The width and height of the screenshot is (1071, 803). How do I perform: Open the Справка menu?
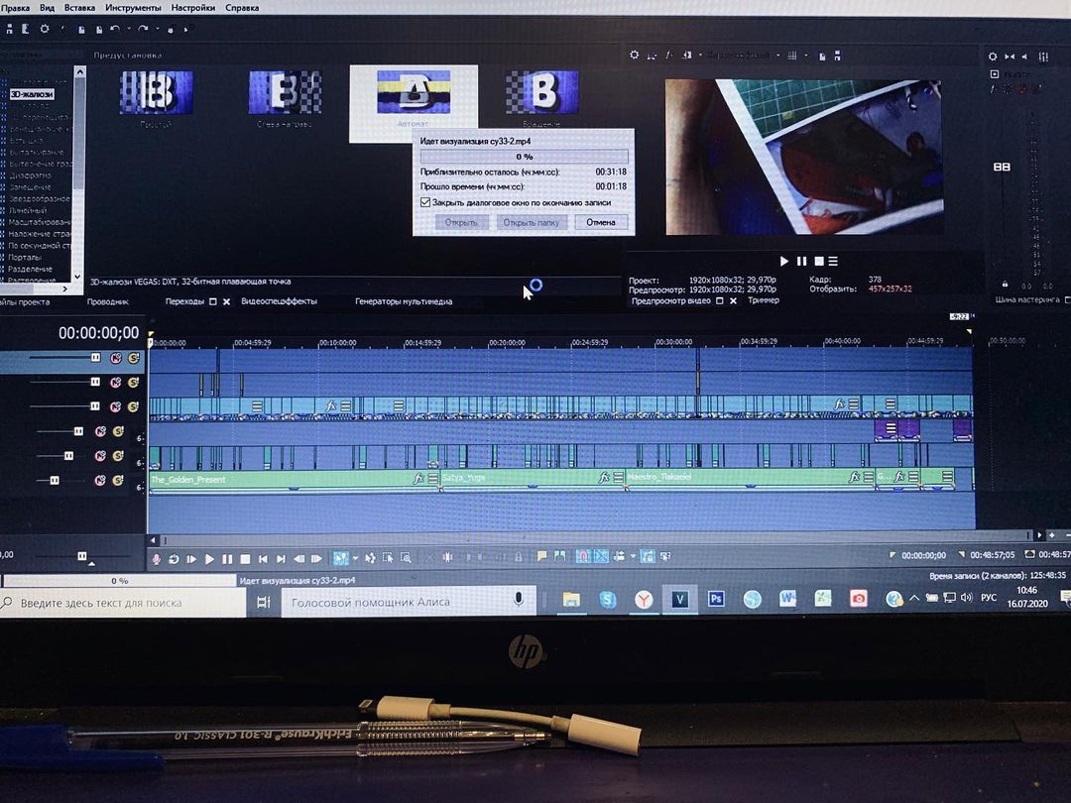242,8
